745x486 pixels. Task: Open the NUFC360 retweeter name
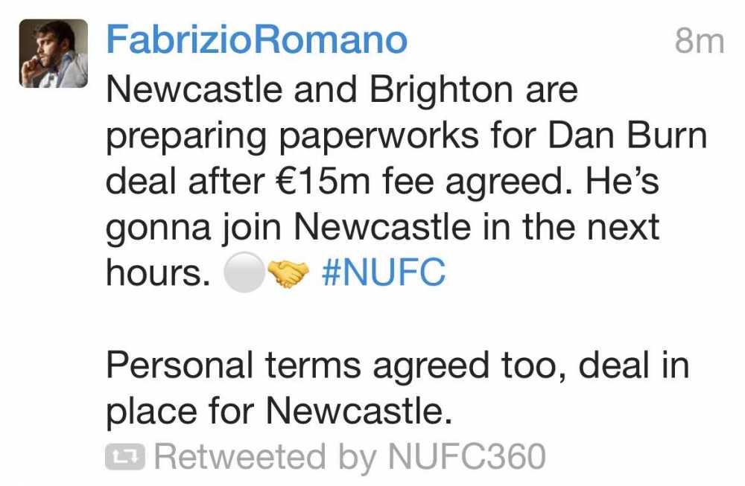click(466, 456)
